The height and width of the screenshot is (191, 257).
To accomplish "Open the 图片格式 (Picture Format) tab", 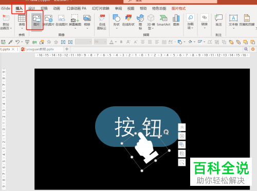I will coord(178,8).
